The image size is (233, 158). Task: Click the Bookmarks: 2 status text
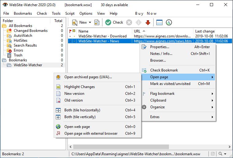13,154
